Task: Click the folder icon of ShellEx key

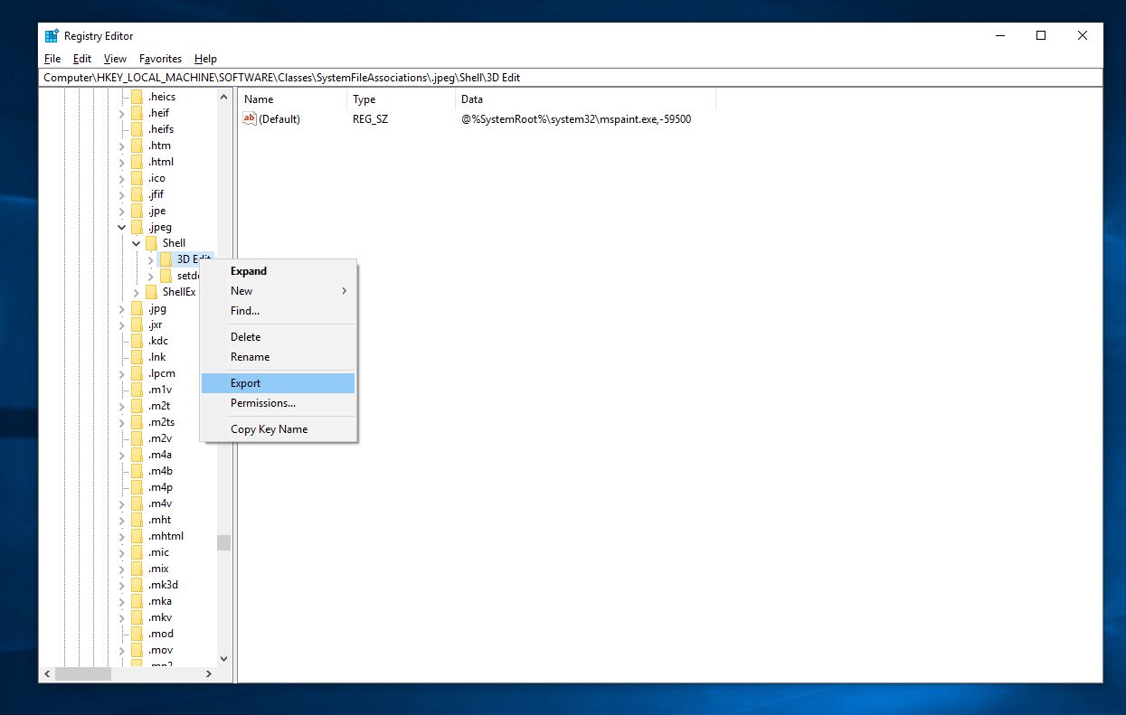Action: coord(151,292)
